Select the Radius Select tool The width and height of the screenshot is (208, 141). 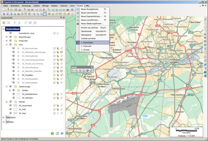pos(11,14)
